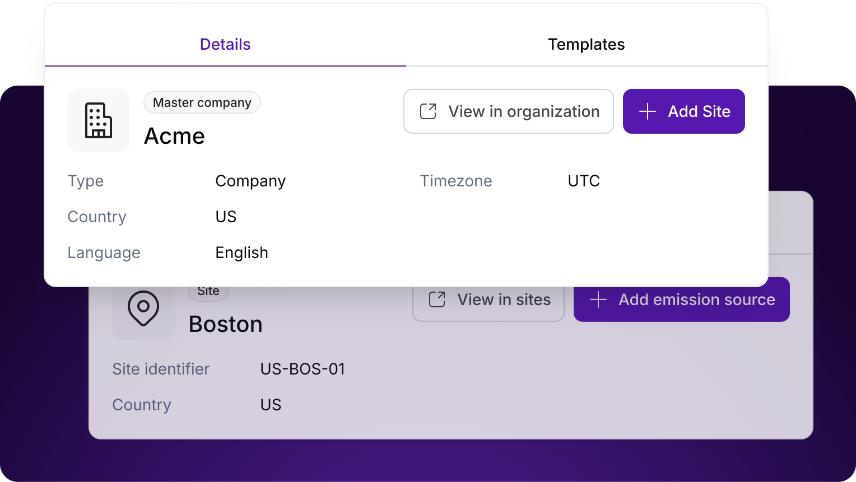Open View in sites button
Viewport: 856px width, 482px height.
click(x=489, y=302)
